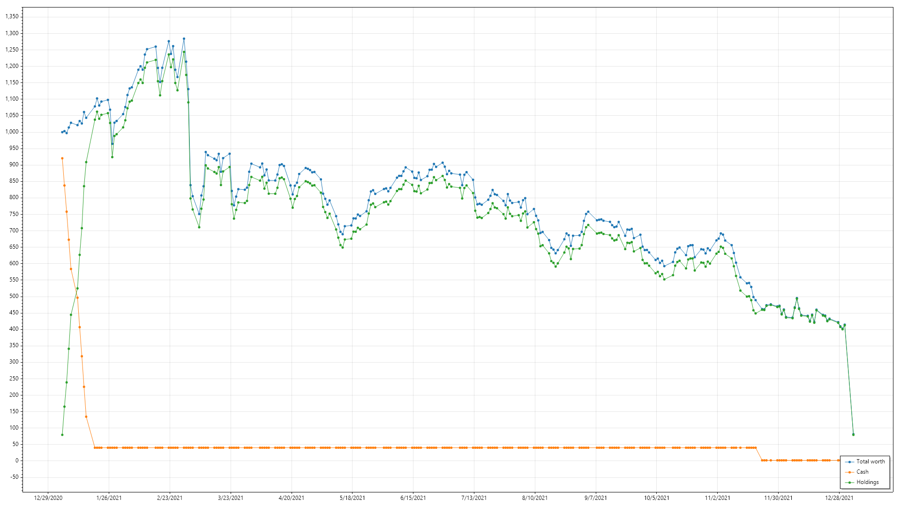
Task: Click the 1,000 value axis label
Action: 12,132
